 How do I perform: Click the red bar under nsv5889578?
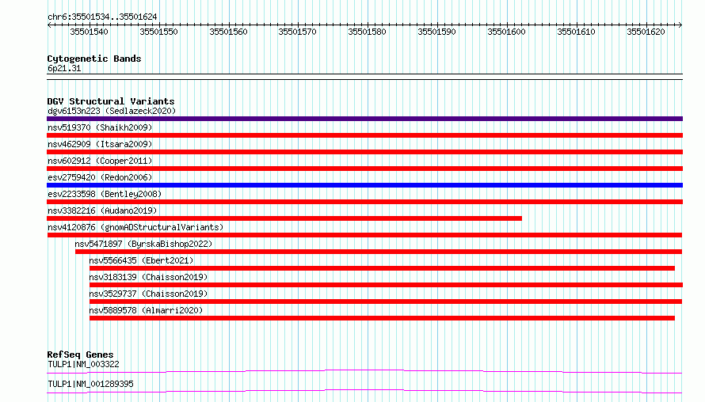click(x=382, y=318)
